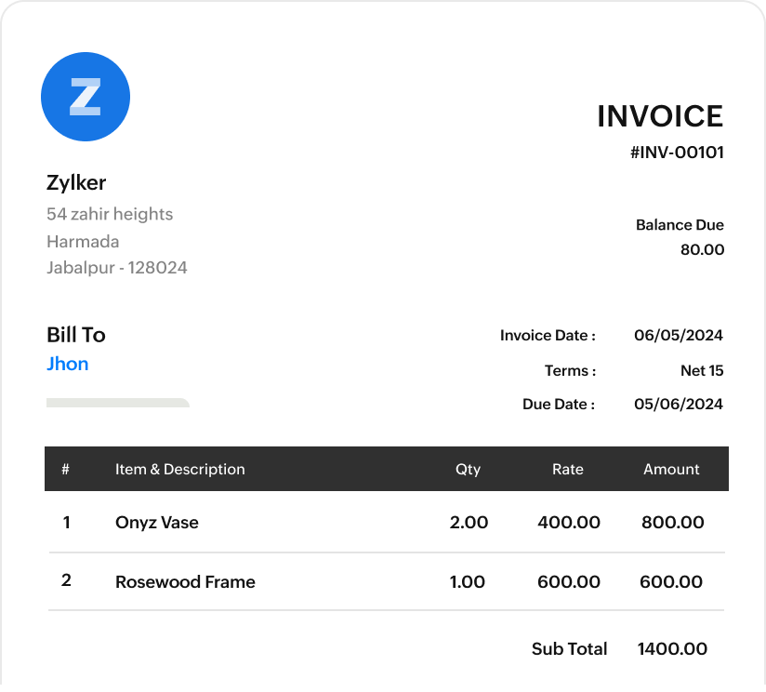The width and height of the screenshot is (766, 692).
Task: Click the Zylker company name
Action: pyautogui.click(x=76, y=182)
